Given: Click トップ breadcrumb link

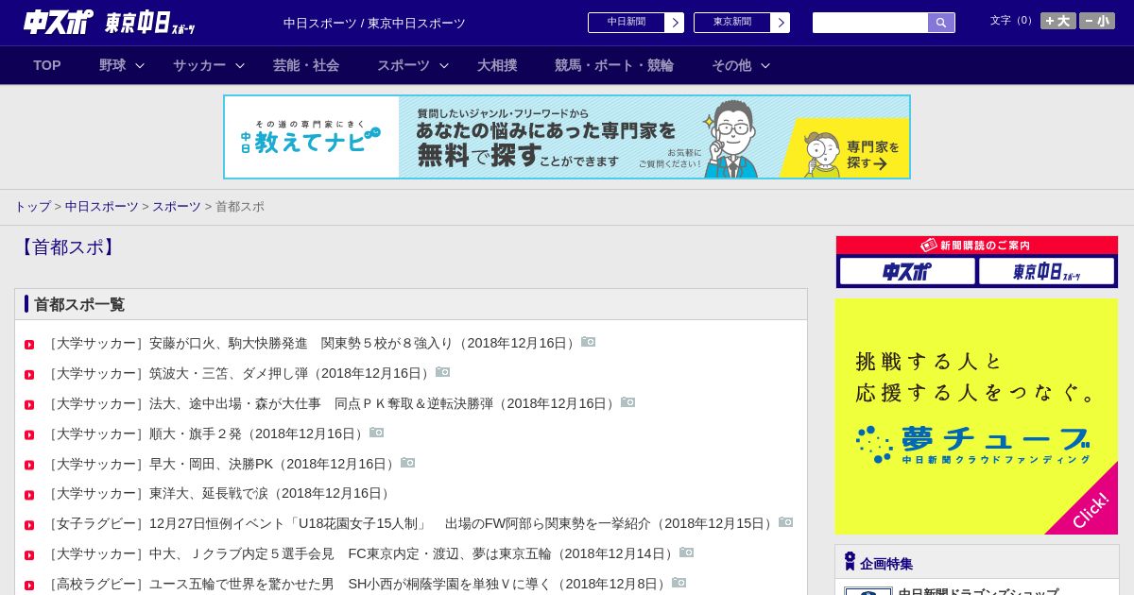Looking at the screenshot, I should click(33, 206).
